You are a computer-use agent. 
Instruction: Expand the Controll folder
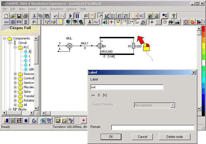[15, 79]
